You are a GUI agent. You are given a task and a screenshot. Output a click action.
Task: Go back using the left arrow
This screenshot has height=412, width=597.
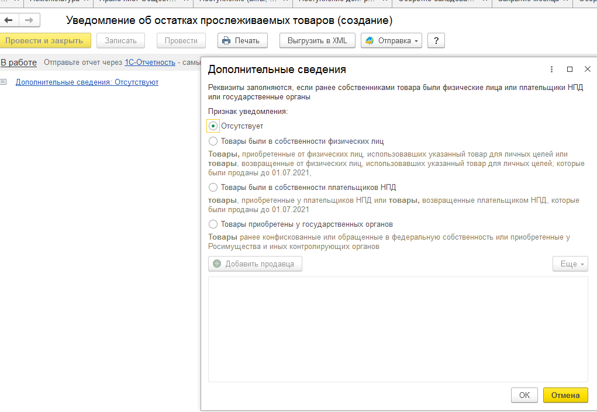coord(9,20)
